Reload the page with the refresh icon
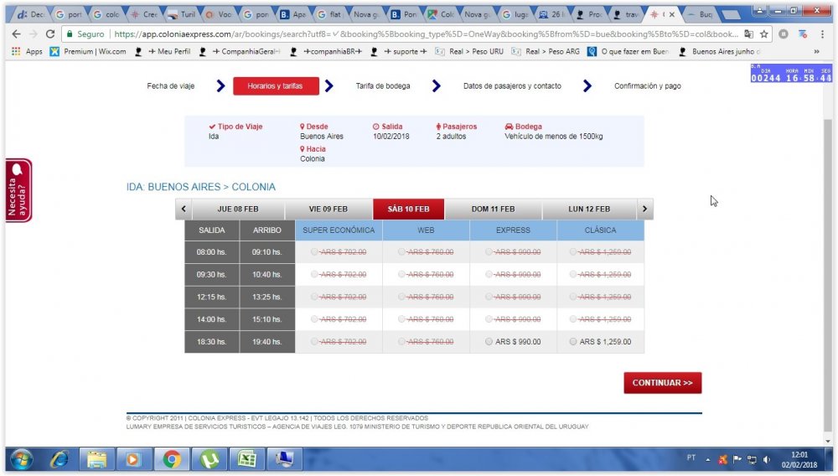The height and width of the screenshot is (476, 838). click(x=50, y=34)
